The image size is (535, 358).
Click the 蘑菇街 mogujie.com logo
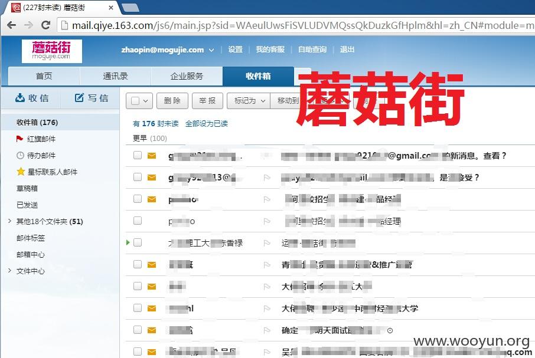click(52, 51)
